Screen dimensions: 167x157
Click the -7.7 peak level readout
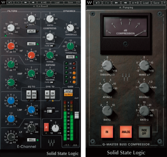[x=66, y=145]
